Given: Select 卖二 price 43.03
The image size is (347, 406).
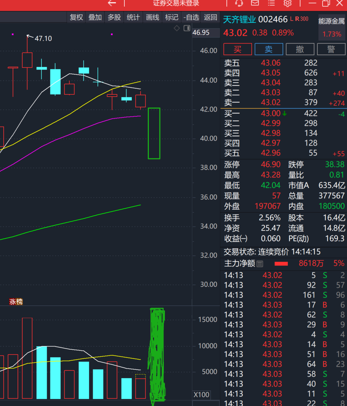Looking at the screenshot, I should 270,93.
